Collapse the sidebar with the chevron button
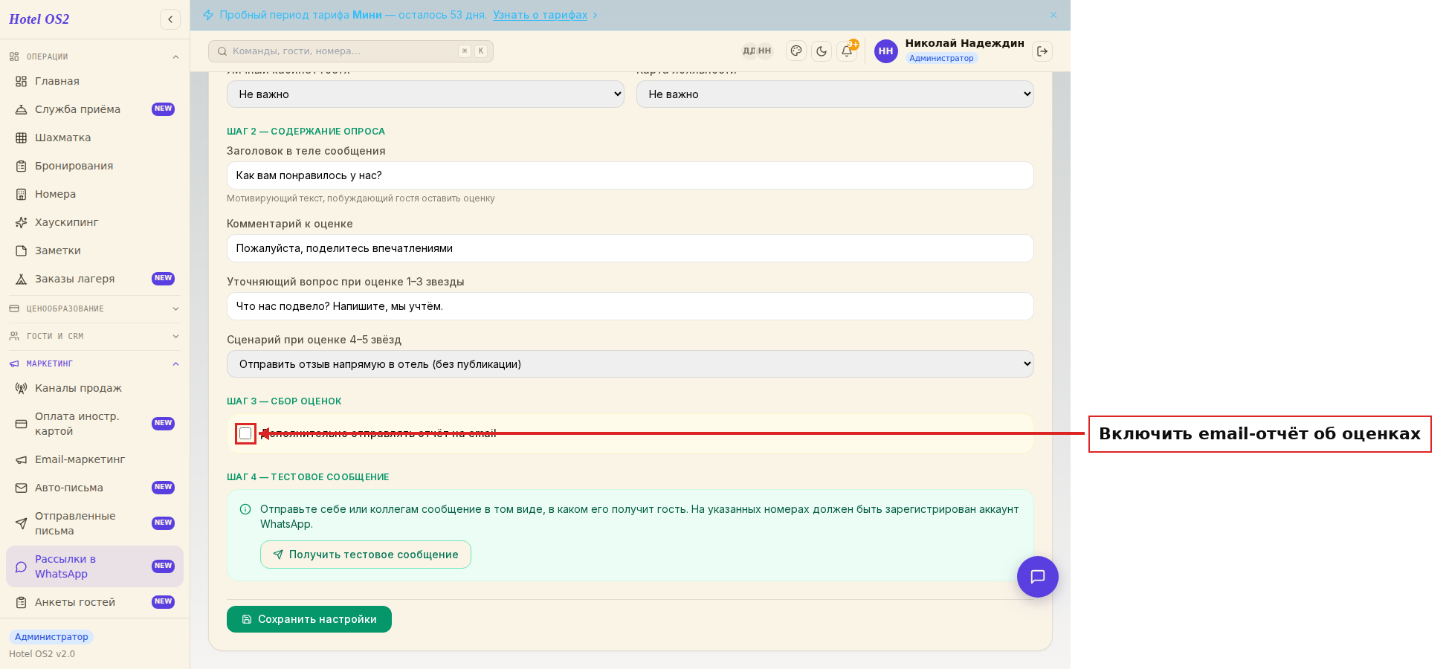This screenshot has height=669, width=1449. tap(170, 19)
